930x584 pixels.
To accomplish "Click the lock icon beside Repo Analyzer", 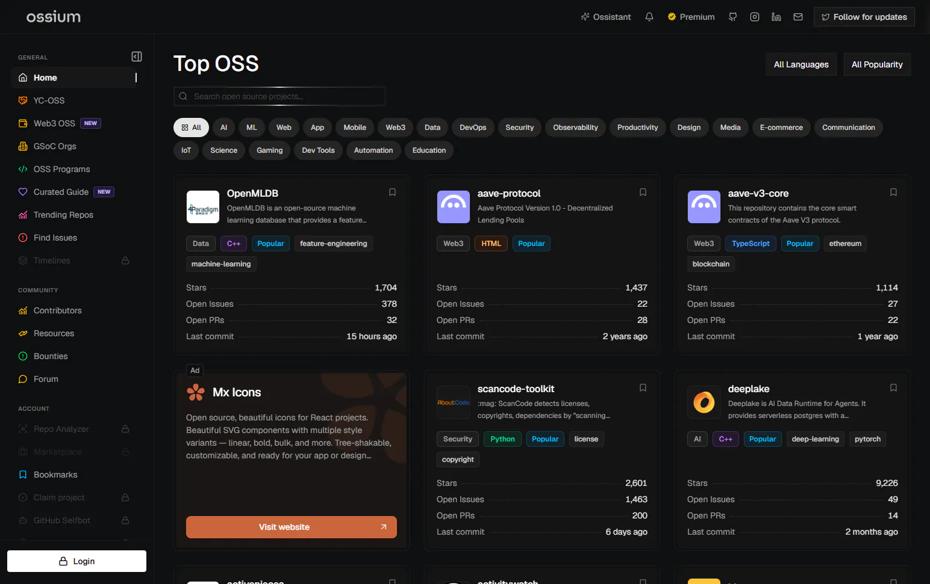I will [x=125, y=429].
